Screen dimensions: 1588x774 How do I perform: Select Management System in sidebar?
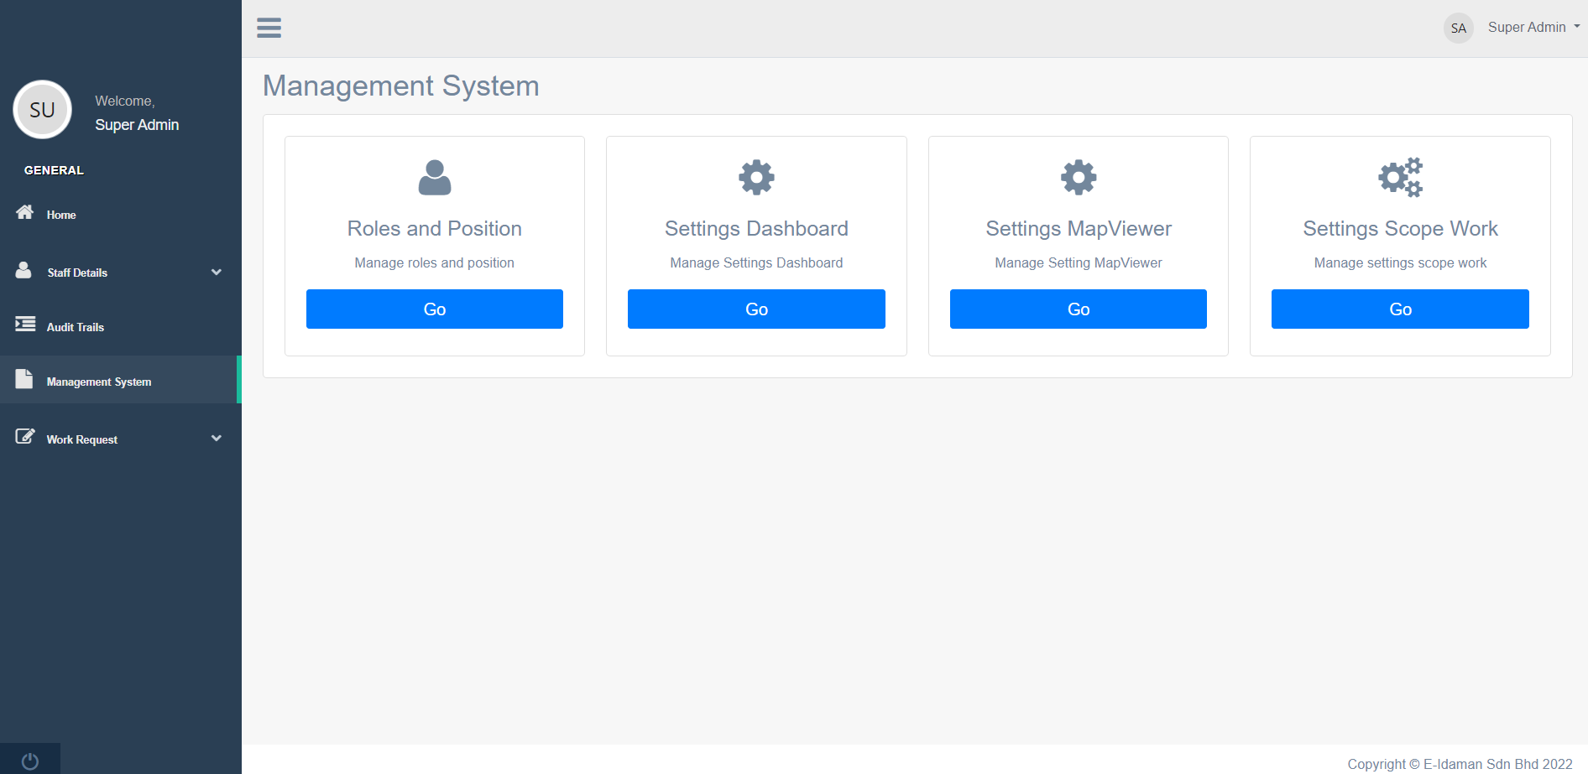coord(99,382)
